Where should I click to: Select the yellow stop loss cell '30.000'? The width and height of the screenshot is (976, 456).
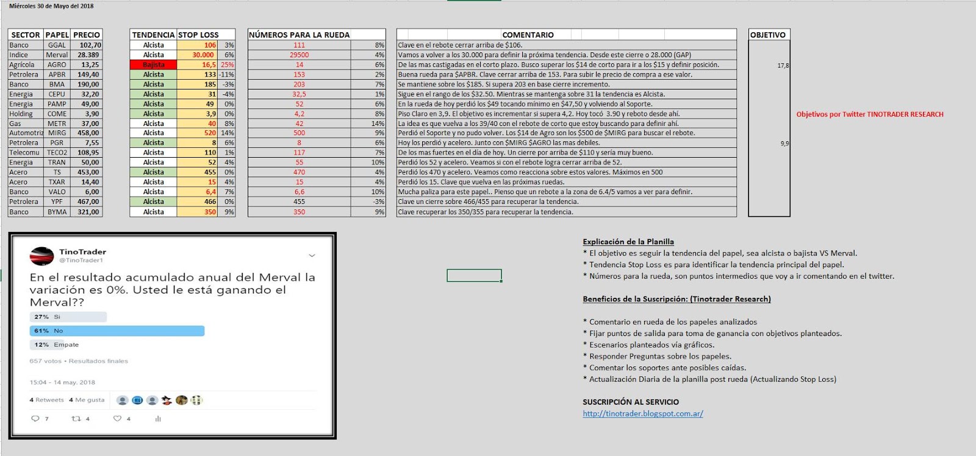click(x=197, y=55)
